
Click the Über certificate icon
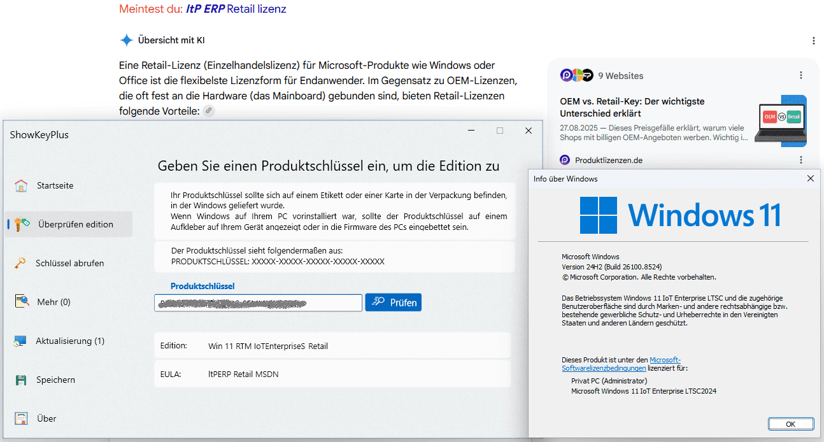[21, 419]
